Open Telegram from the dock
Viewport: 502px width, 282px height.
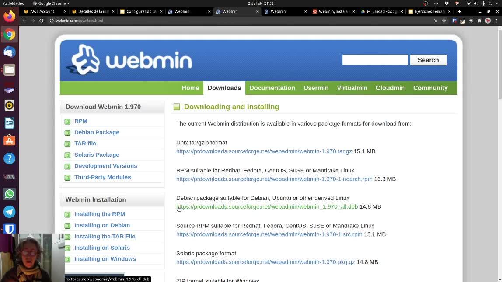point(9,212)
